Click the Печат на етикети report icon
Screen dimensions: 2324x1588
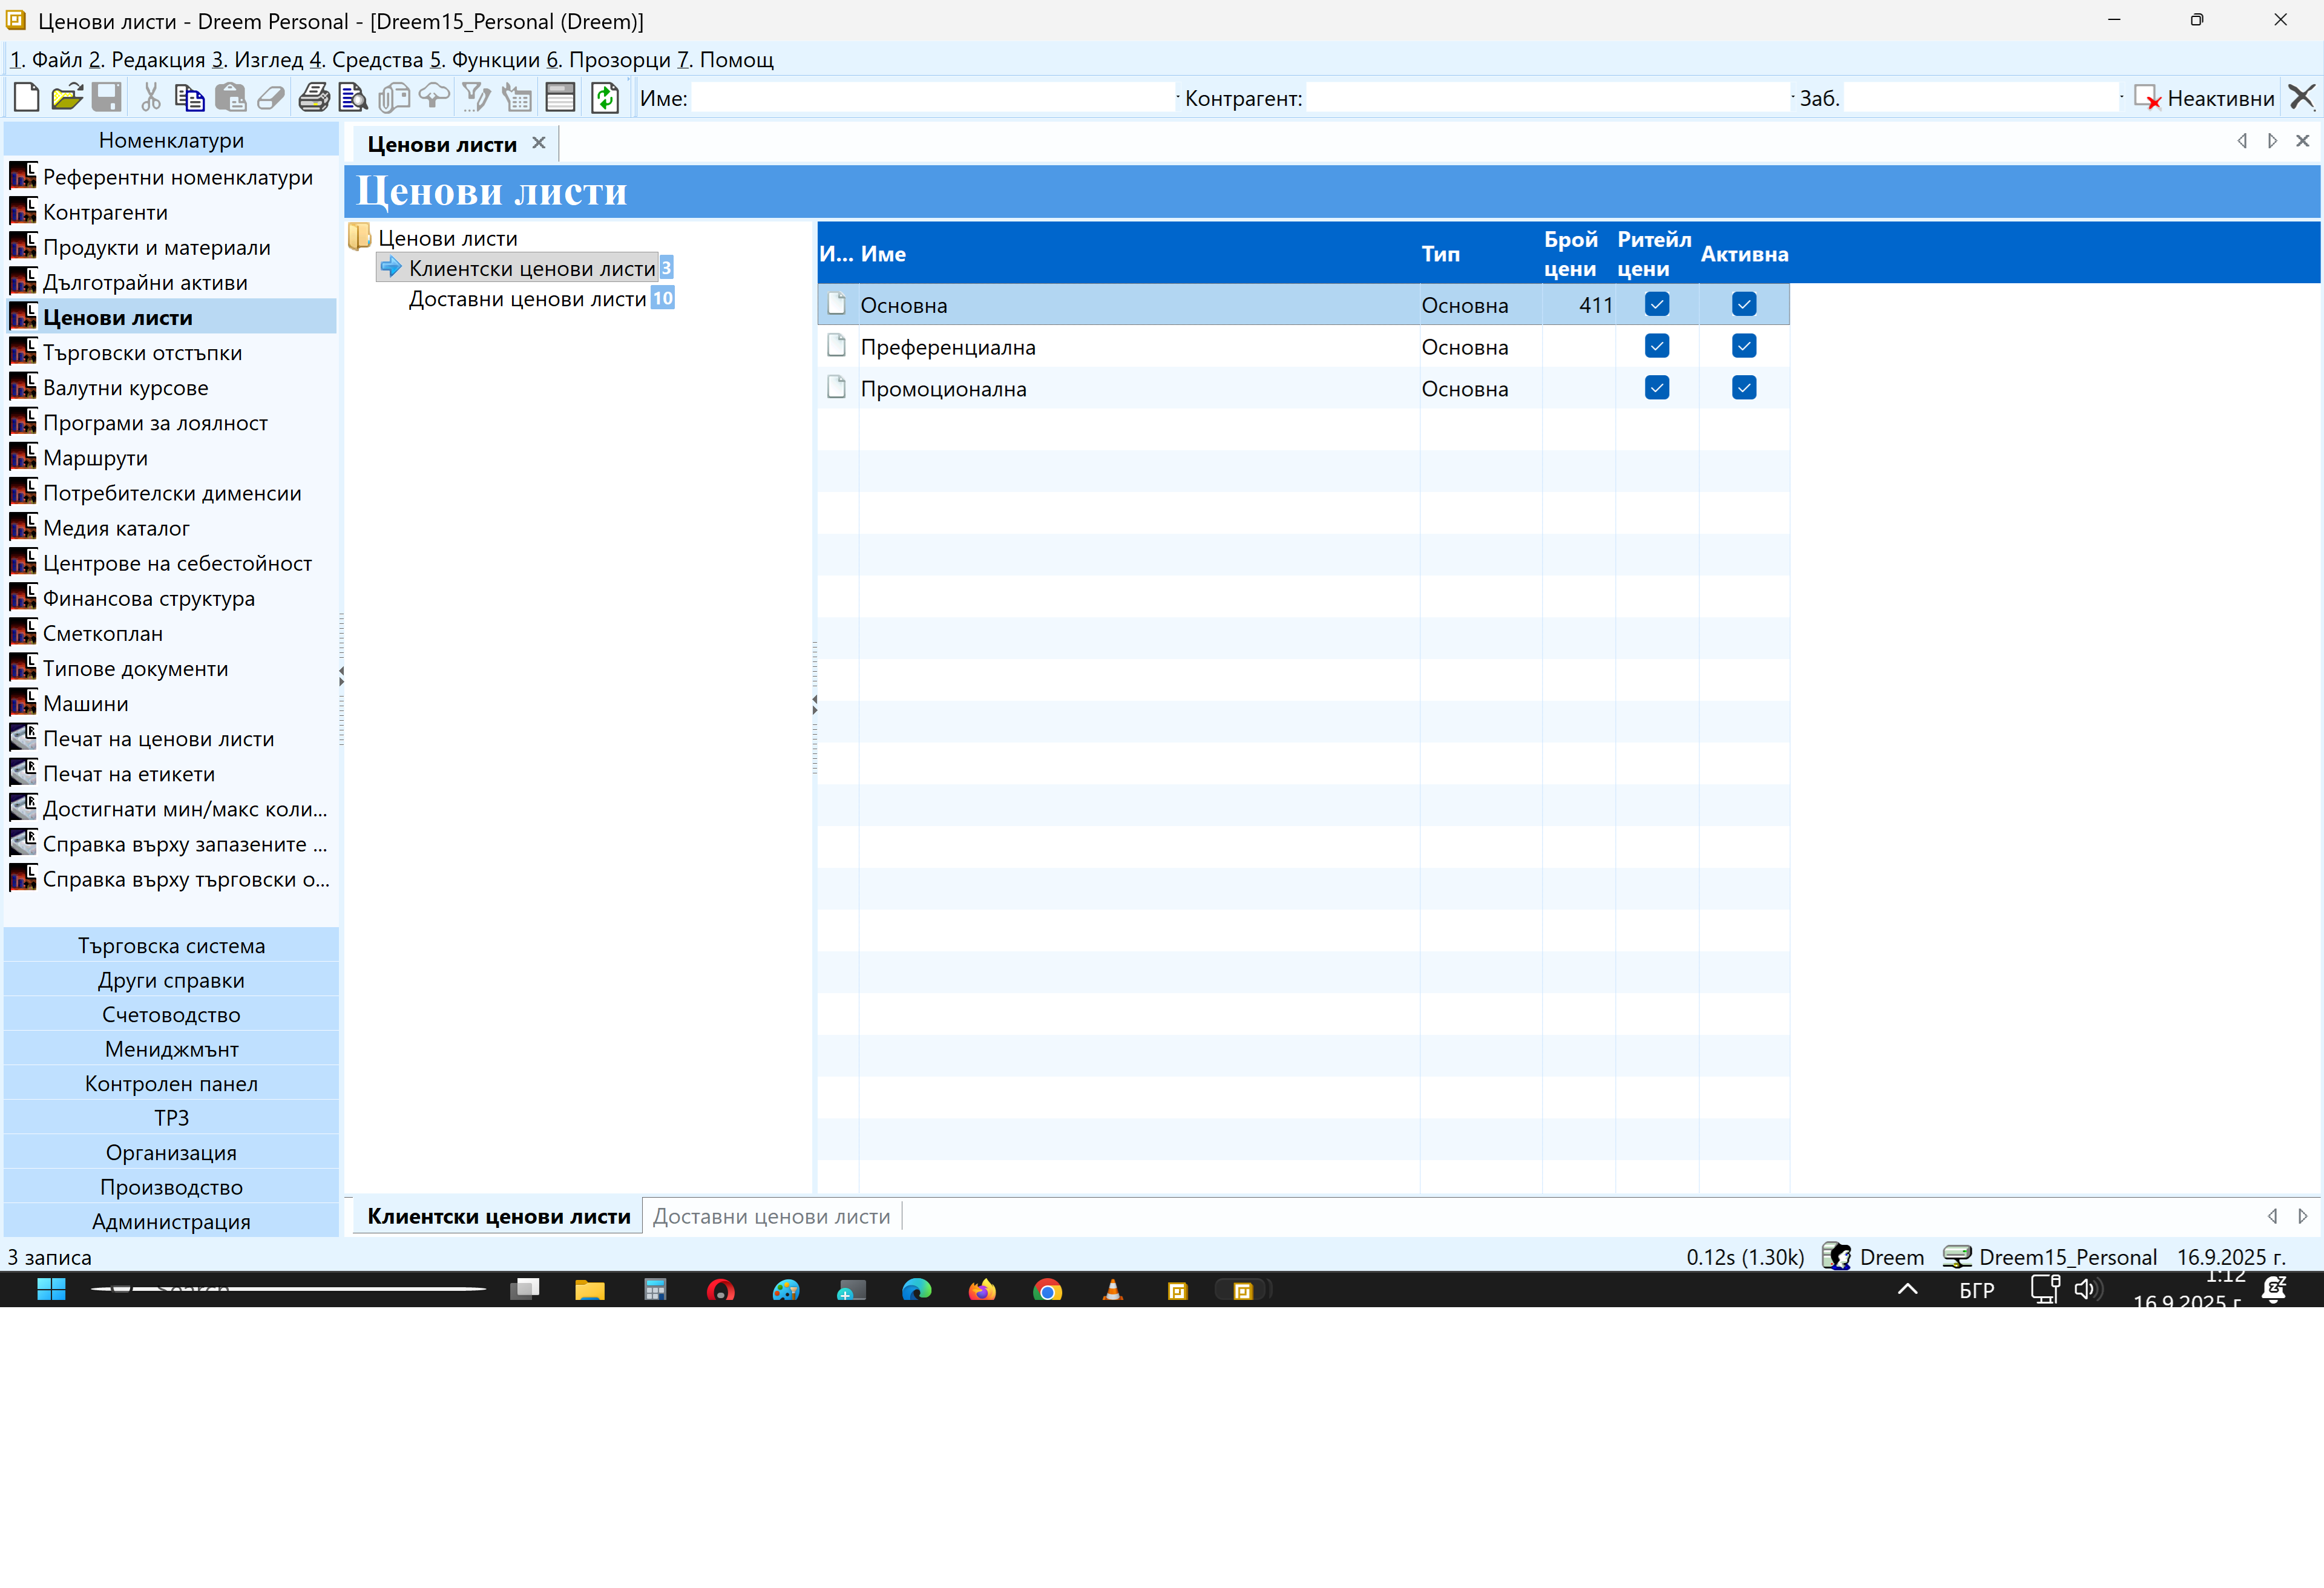click(23, 773)
